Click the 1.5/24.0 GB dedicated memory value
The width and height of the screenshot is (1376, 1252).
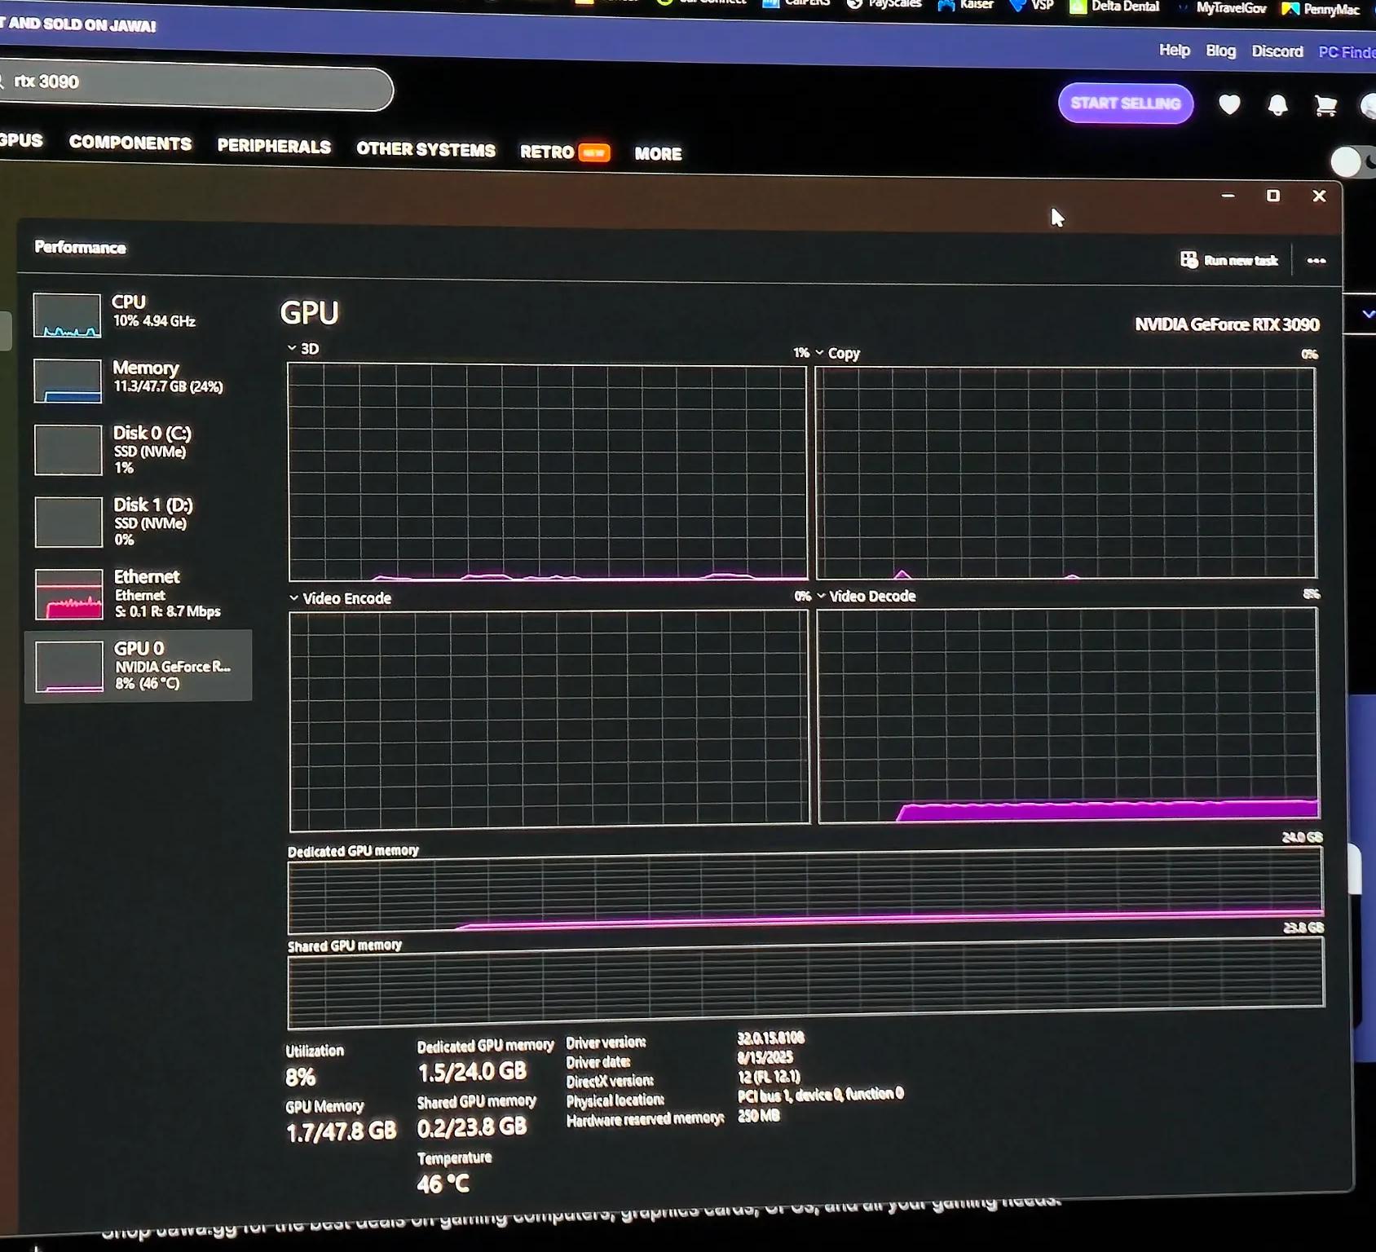472,1072
